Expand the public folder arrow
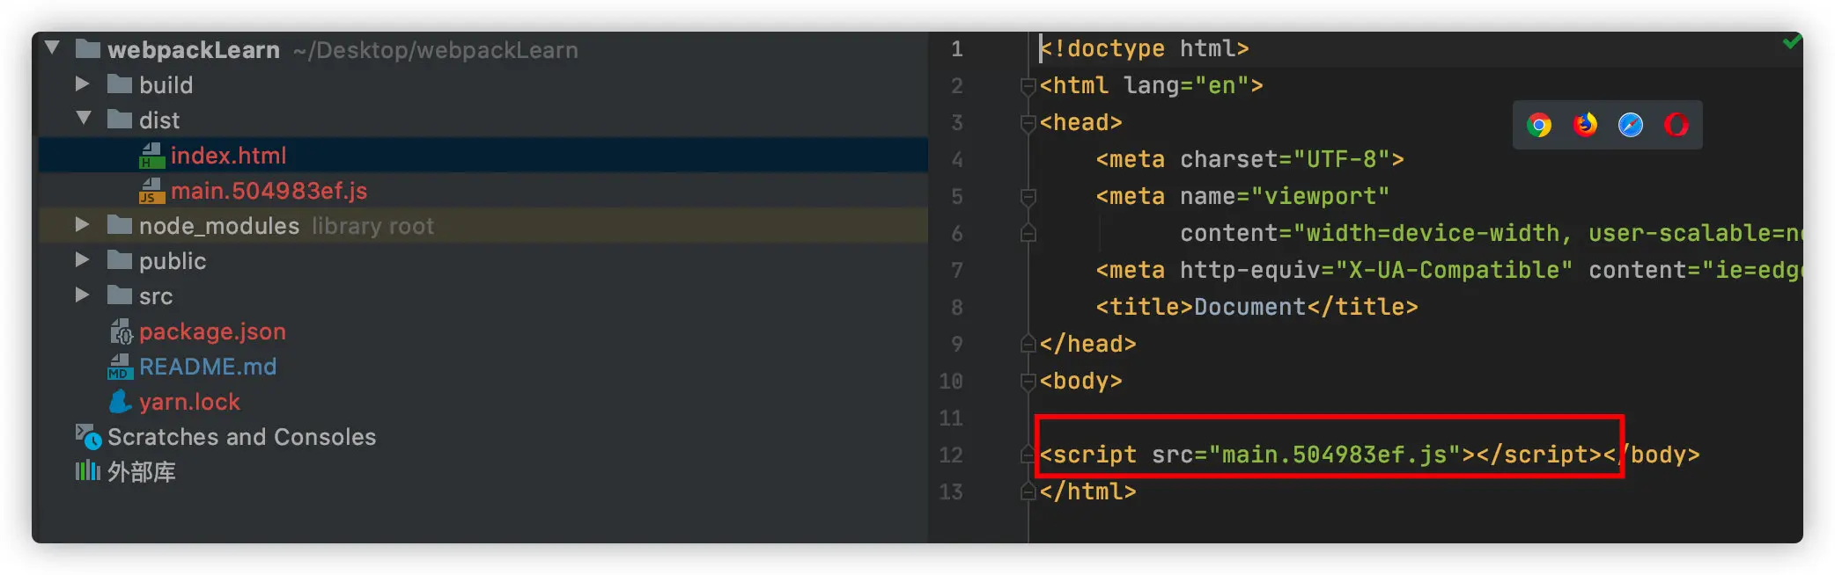This screenshot has height=575, width=1835. coord(82,260)
